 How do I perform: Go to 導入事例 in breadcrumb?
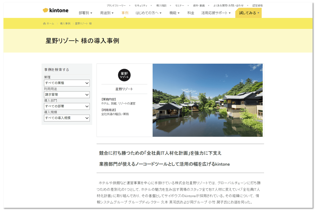pos(65,23)
